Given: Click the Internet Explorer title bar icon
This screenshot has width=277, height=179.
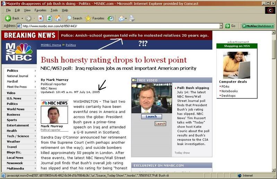Looking at the screenshot, I should pyautogui.click(x=3, y=3).
